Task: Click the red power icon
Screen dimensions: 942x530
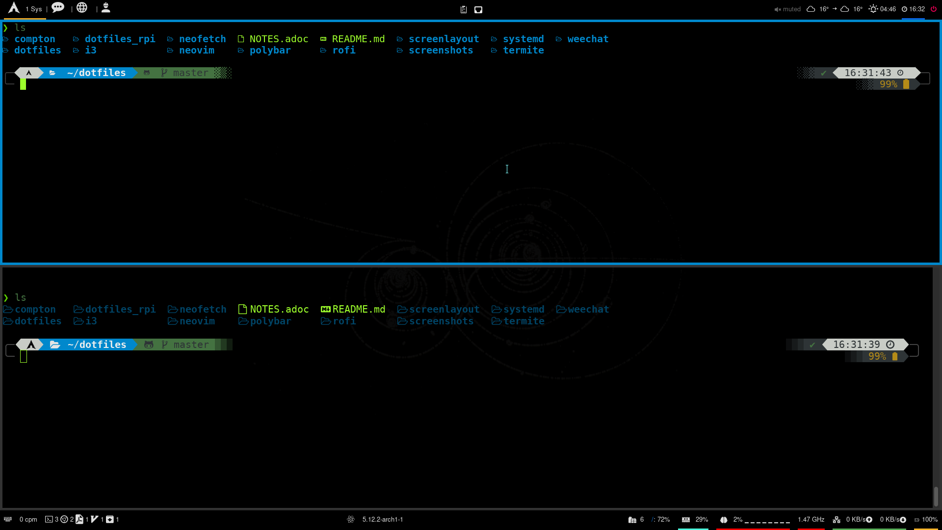Action: (933, 9)
